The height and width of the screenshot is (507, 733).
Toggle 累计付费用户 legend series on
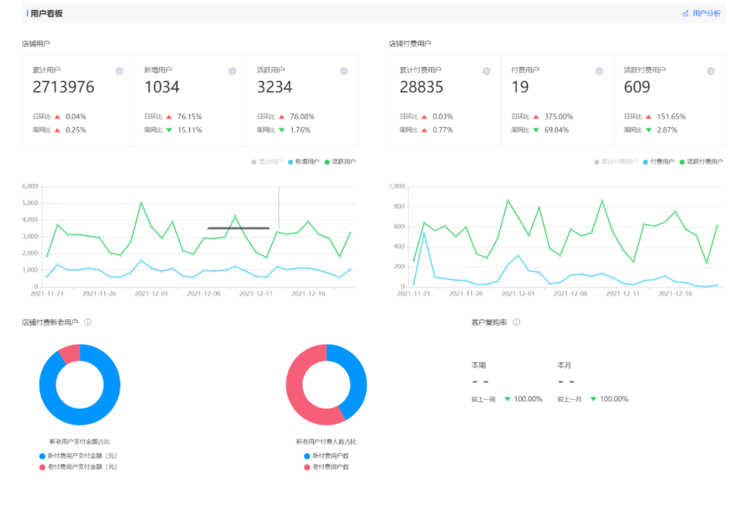click(616, 162)
